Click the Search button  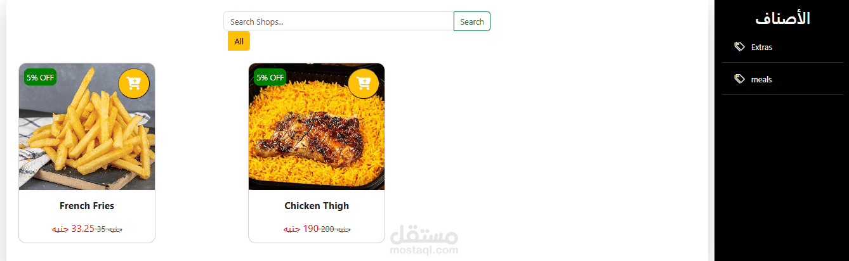[x=472, y=21]
